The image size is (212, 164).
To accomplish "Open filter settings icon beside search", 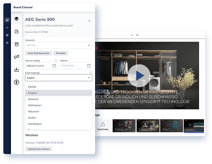I will coord(138,35).
